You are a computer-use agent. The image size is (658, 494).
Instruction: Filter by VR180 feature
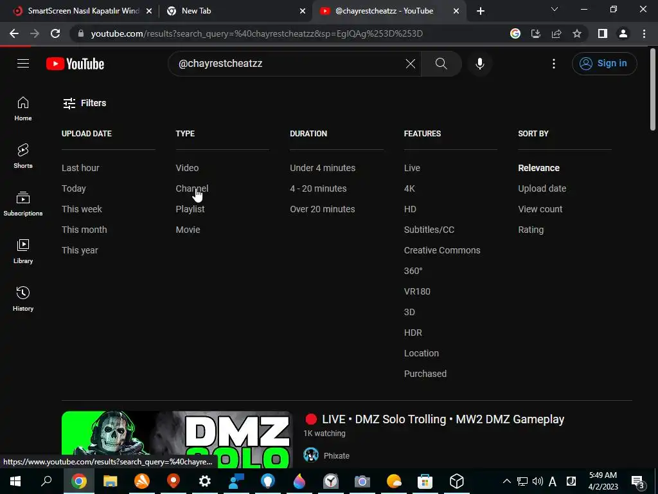[417, 291]
